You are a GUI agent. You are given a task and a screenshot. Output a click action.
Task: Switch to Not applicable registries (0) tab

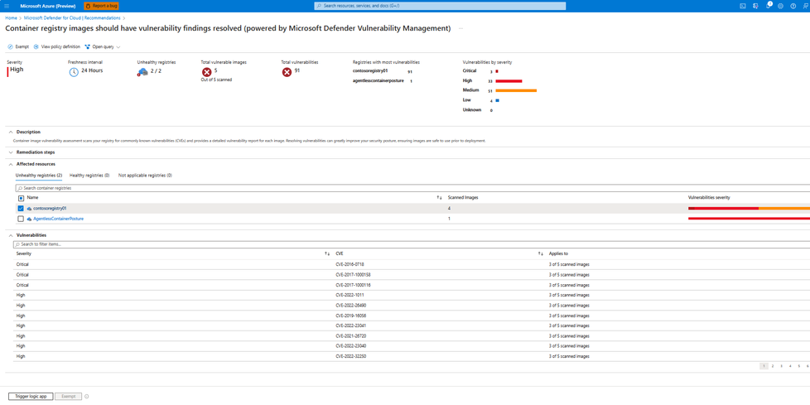145,176
